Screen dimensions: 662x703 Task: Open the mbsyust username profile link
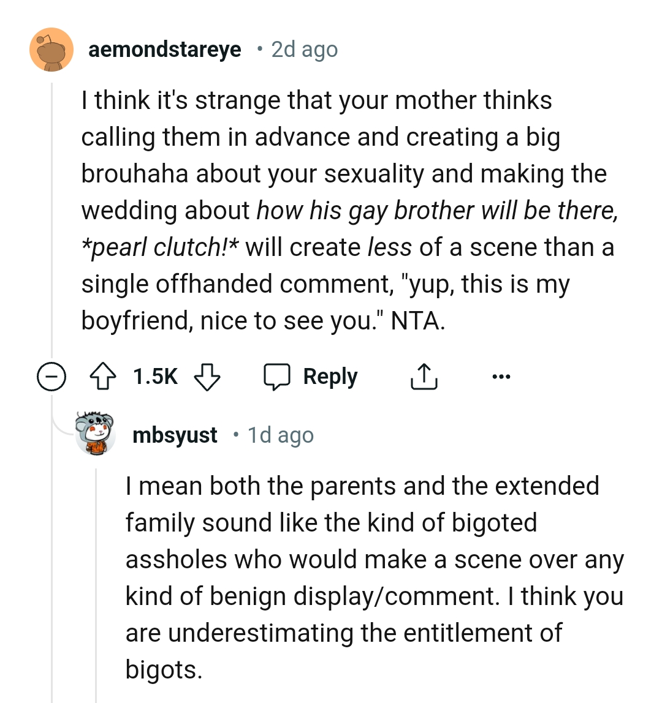[175, 435]
